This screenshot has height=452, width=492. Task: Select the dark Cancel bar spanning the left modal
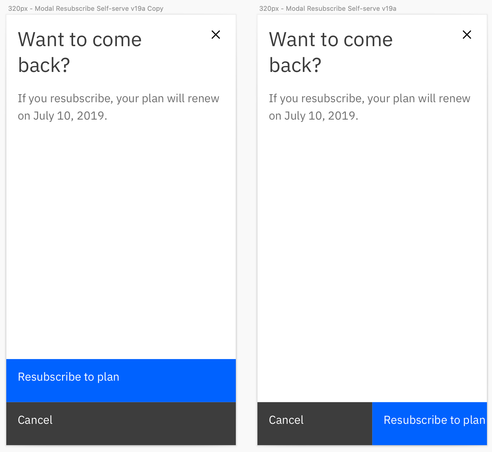tap(121, 424)
